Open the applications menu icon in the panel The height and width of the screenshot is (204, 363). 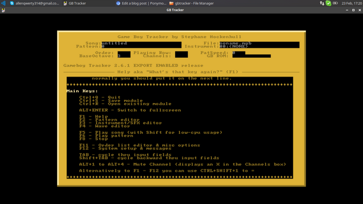click(3, 3)
